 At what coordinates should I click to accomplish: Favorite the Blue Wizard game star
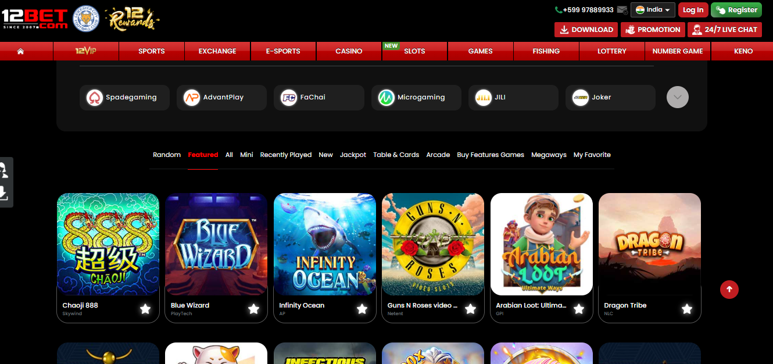(253, 309)
